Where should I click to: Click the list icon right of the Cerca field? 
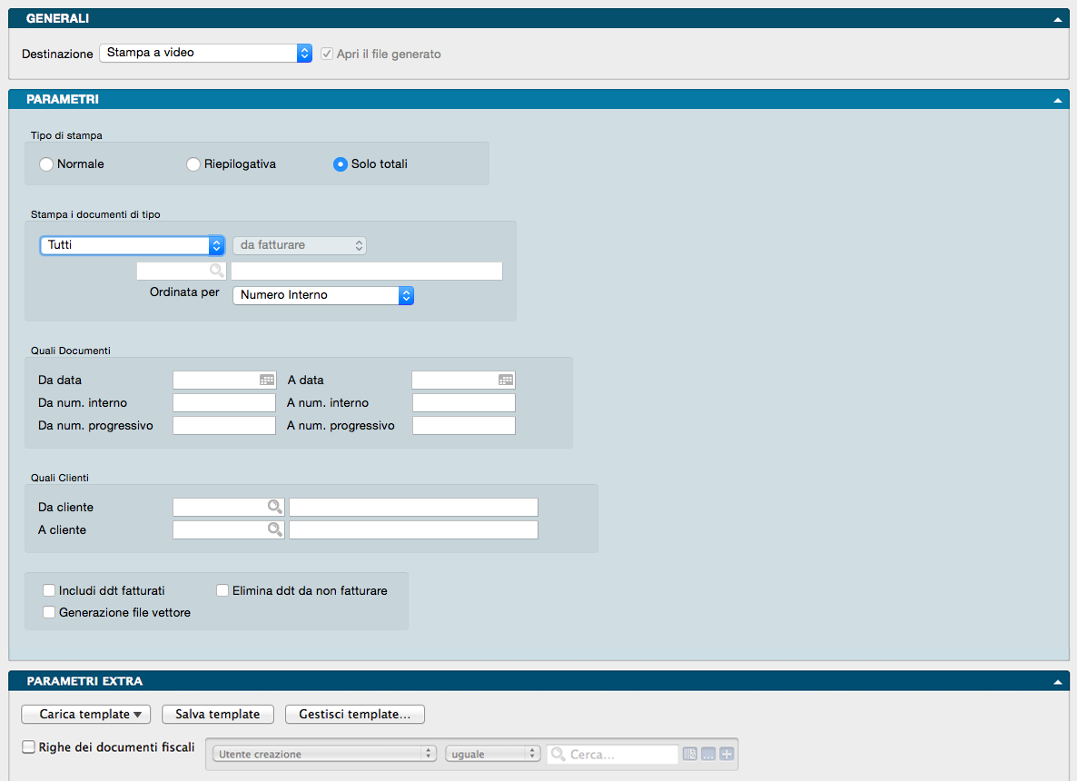tap(690, 754)
